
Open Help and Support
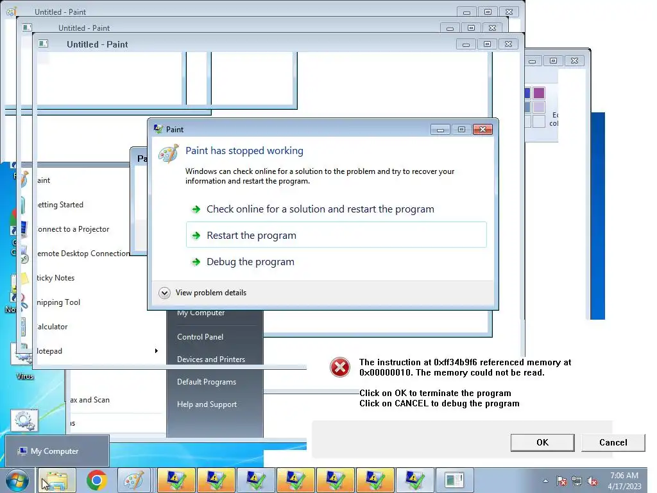point(207,404)
